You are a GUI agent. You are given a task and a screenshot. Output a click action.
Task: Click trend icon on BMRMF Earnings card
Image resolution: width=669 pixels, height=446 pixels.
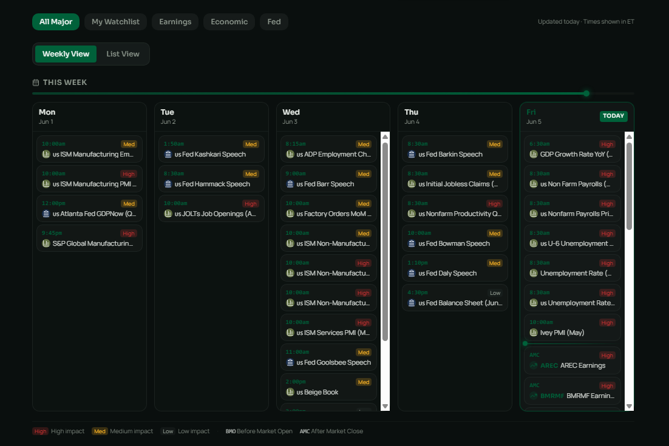click(x=534, y=396)
